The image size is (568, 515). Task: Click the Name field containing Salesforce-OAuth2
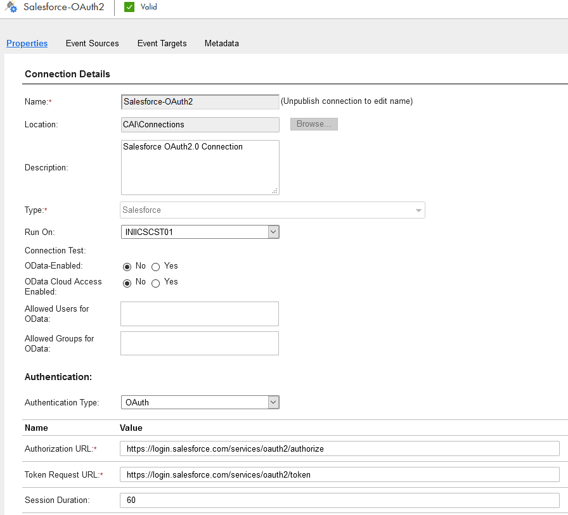tap(200, 102)
